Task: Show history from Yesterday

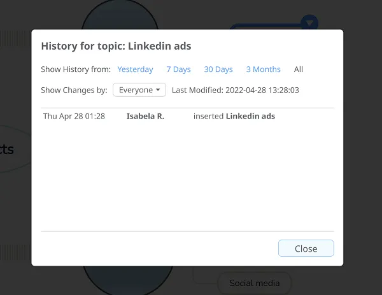Action: pyautogui.click(x=135, y=69)
